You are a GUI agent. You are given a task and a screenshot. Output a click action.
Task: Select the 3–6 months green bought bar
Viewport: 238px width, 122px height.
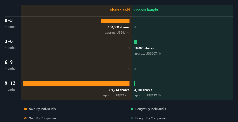(136, 42)
